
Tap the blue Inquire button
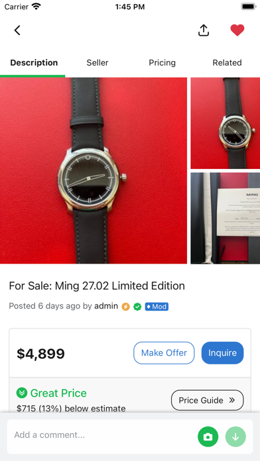click(223, 353)
